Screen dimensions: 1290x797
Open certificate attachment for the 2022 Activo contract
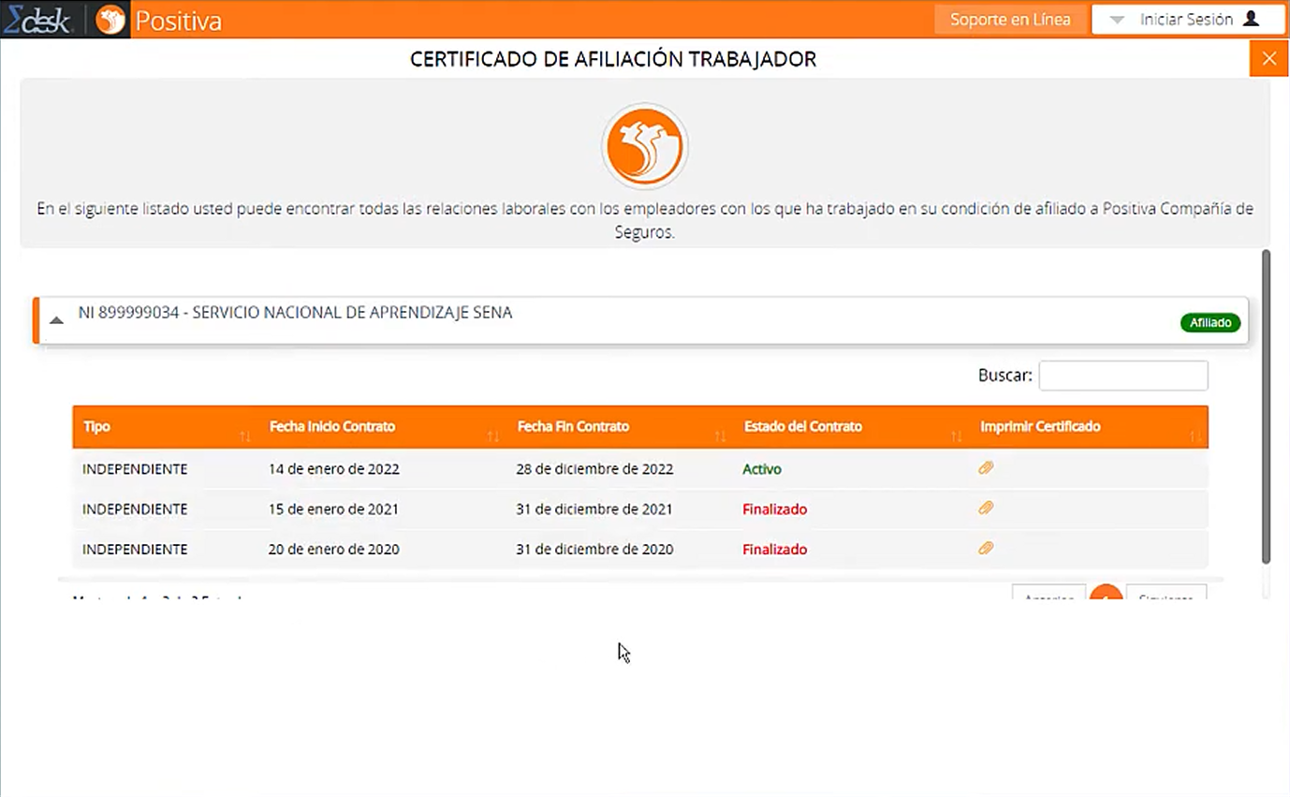(x=986, y=467)
